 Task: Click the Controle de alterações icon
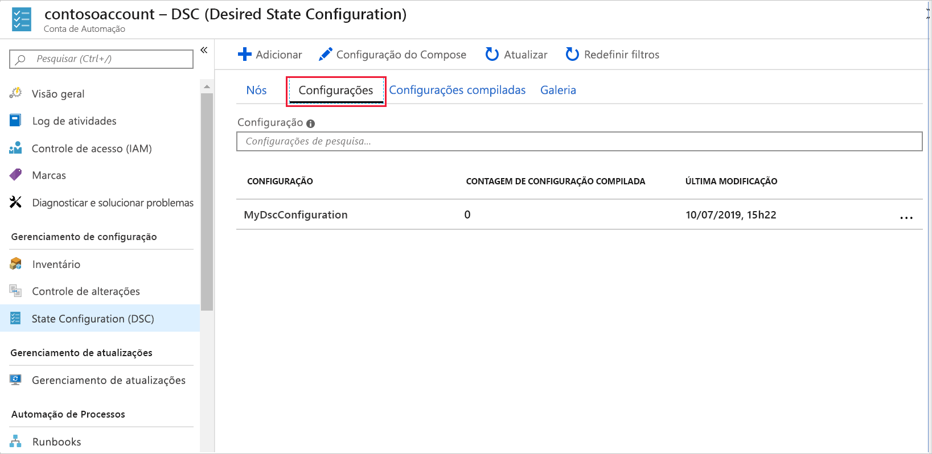click(16, 291)
